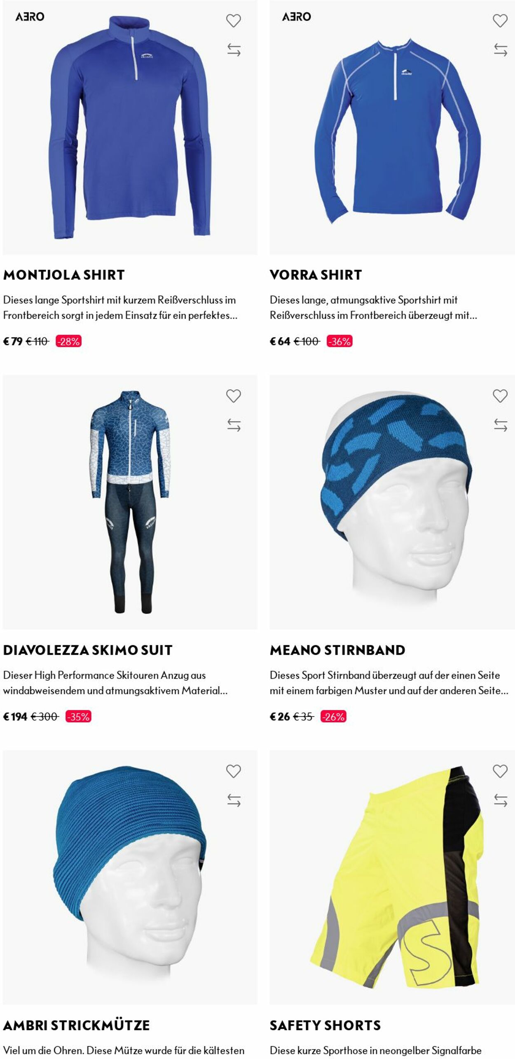Compare the Diavolezza Skimo Suit
The image size is (515, 1059).
pyautogui.click(x=234, y=425)
